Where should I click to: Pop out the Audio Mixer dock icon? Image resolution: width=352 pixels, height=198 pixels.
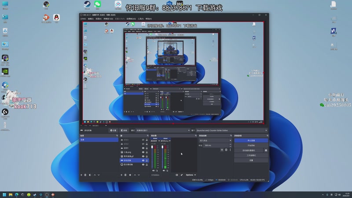point(196,136)
